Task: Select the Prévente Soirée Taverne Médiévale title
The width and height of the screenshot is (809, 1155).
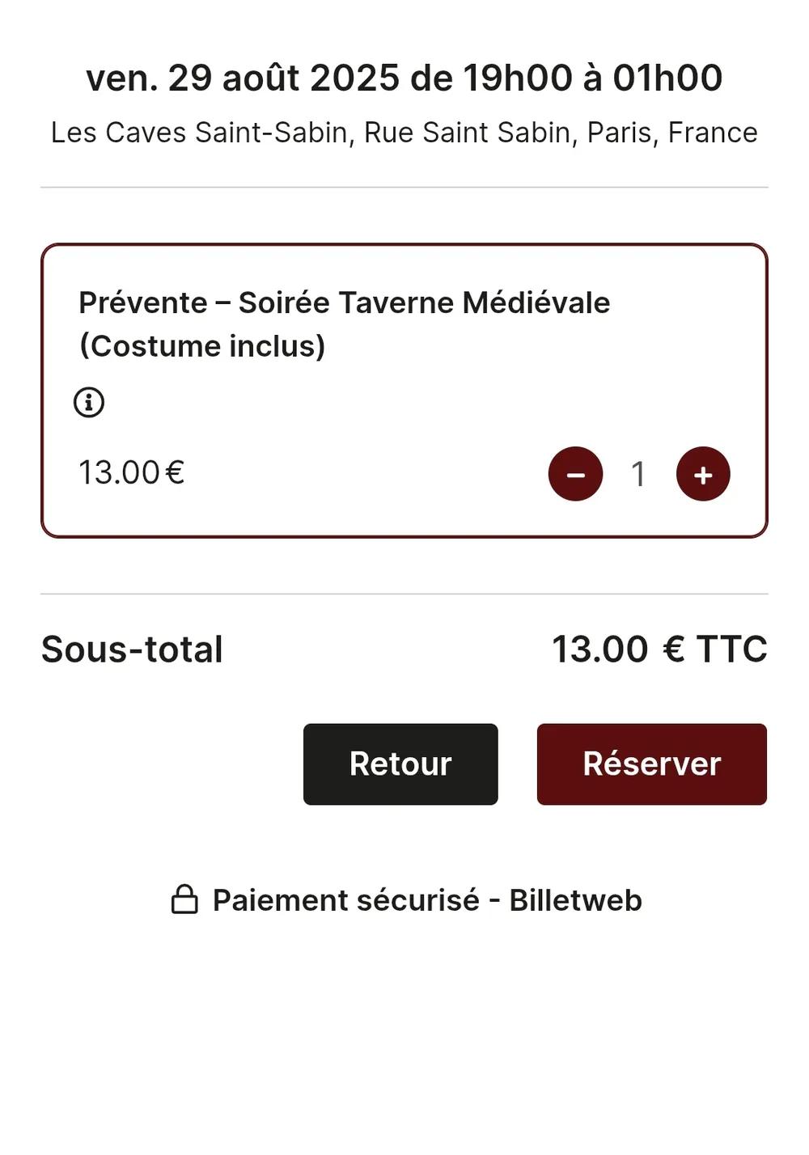Action: click(344, 302)
